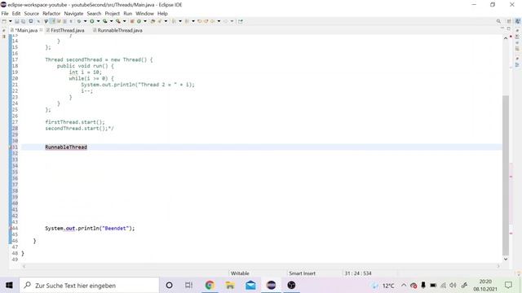Open the Navigate menu
The width and height of the screenshot is (522, 293).
click(x=73, y=14)
